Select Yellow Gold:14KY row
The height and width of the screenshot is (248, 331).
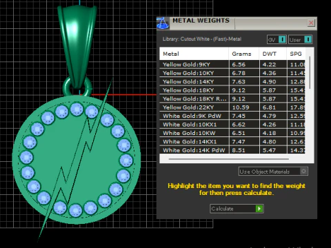click(x=232, y=81)
